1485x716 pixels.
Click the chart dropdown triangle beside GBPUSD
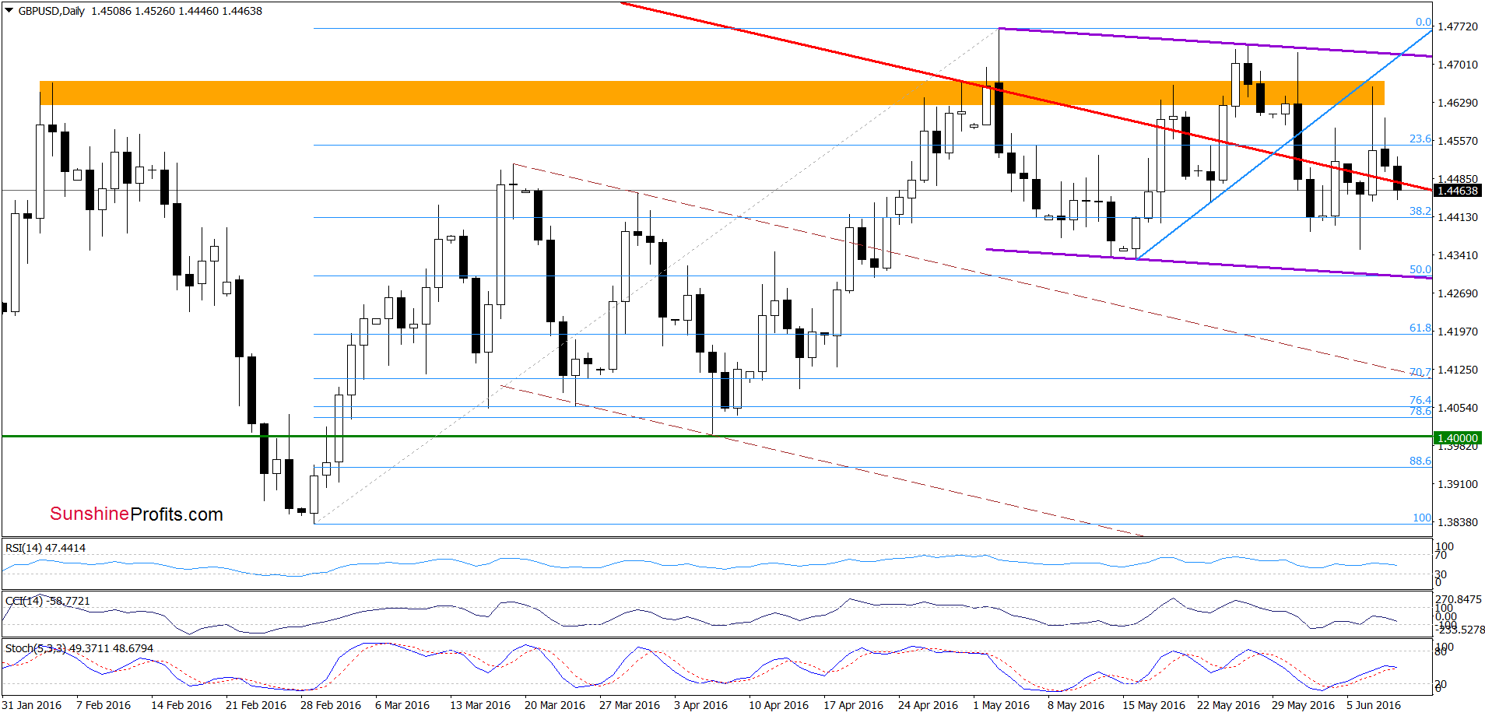click(x=9, y=11)
